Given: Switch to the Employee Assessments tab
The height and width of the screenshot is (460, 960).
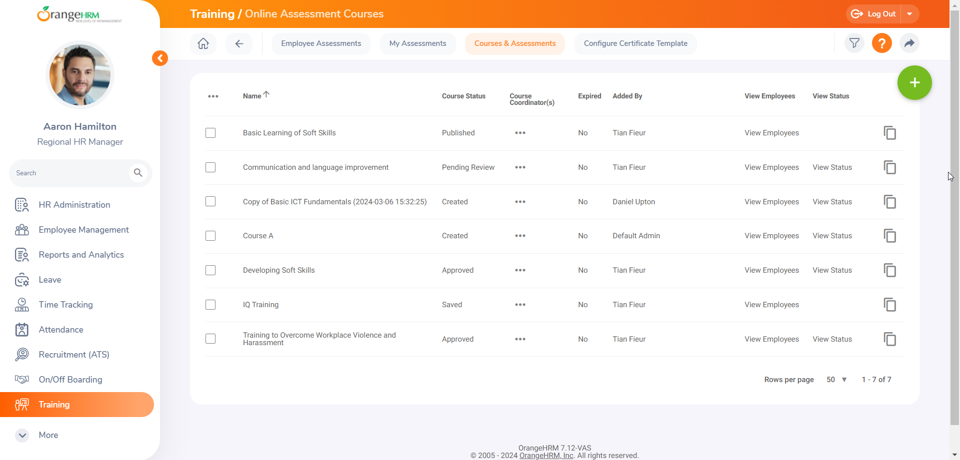Looking at the screenshot, I should coord(321,43).
